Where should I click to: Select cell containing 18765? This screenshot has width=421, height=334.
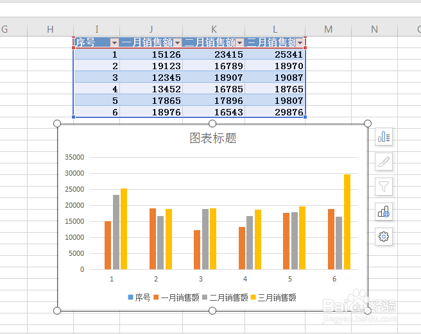point(275,89)
